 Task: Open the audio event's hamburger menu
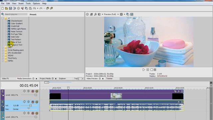[x=182, y=102]
